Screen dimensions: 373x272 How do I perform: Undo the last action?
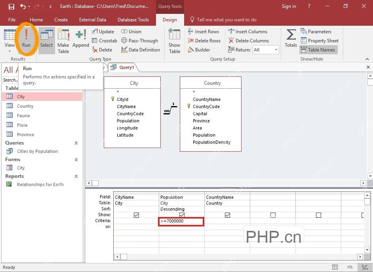tap(23, 6)
